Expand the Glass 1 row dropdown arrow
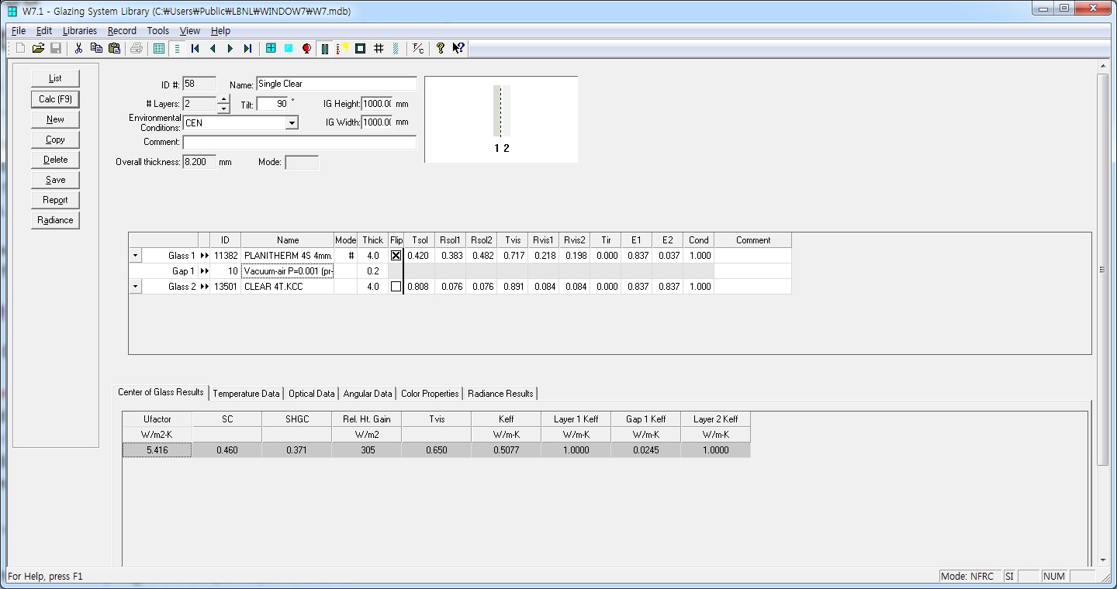The height and width of the screenshot is (589, 1117). (135, 256)
